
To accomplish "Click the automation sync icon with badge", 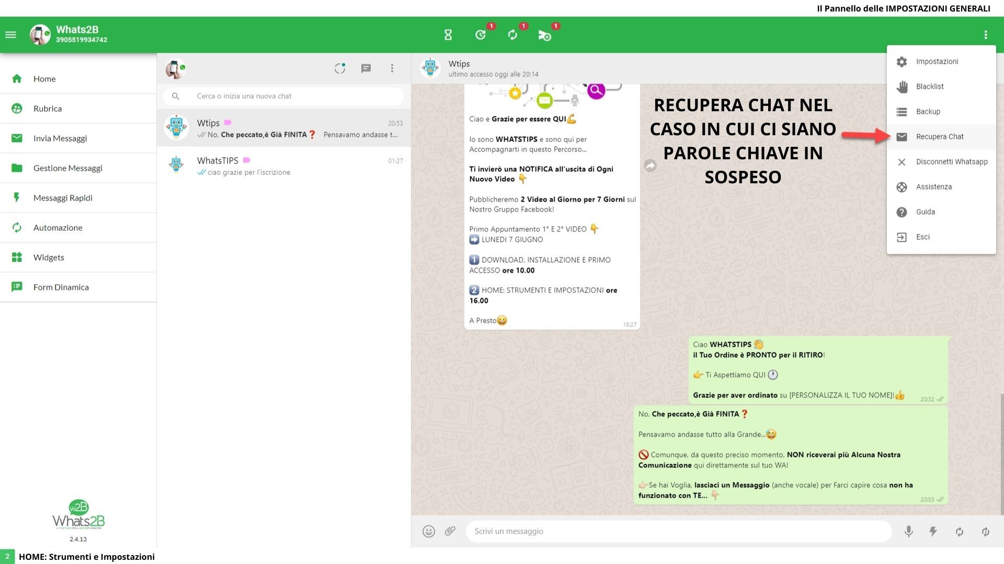I will 512,35.
